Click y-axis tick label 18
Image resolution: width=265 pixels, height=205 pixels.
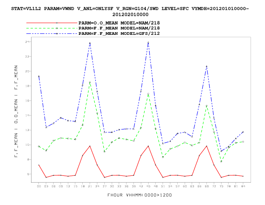point(27,86)
